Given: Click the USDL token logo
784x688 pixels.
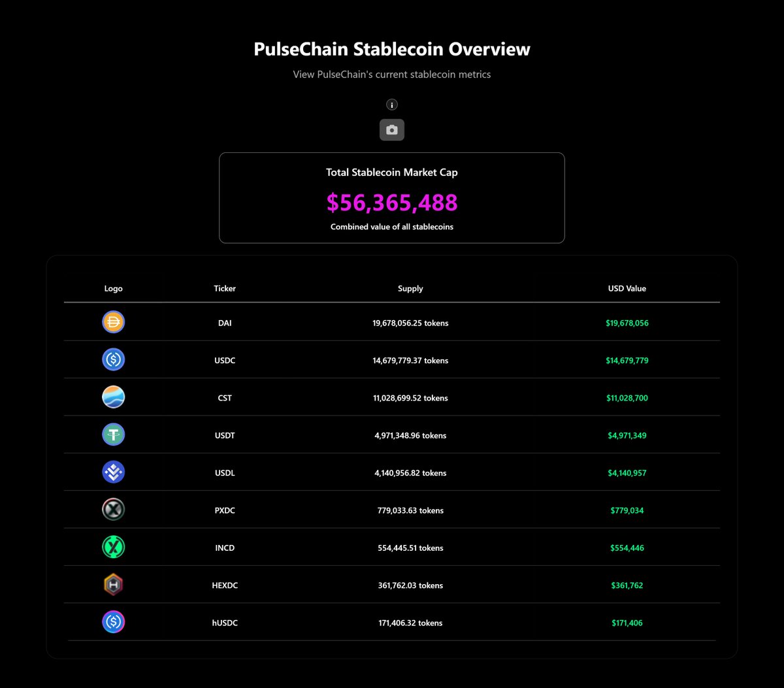Looking at the screenshot, I should pyautogui.click(x=114, y=472).
